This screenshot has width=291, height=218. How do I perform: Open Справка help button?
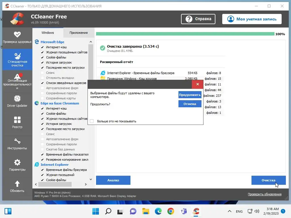198,19
